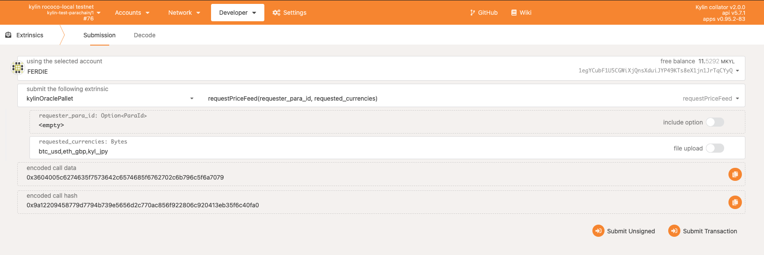
Task: Click the 'requester_para_id: Option<ParaId>' label
Action: coord(93,116)
